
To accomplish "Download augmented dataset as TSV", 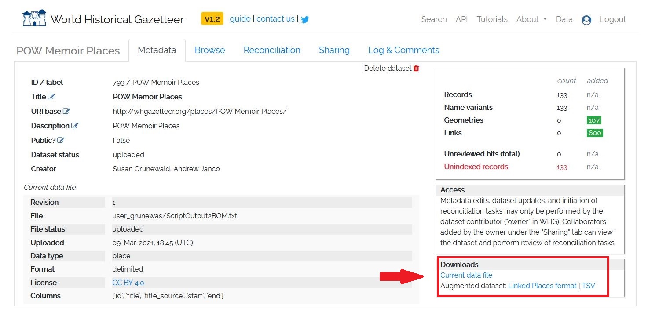I will (588, 286).
